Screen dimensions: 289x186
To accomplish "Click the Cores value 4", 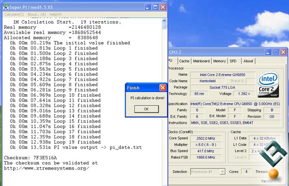I will coord(246,172).
